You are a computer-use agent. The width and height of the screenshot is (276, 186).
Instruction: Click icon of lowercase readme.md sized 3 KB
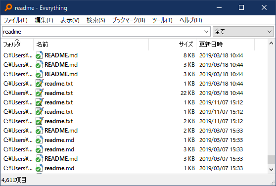click(39, 149)
